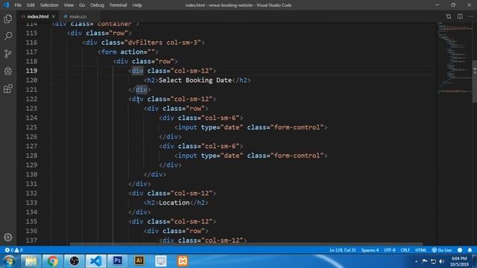Open the Help menu
Viewport: 477px width, 268px height.
(137, 5)
